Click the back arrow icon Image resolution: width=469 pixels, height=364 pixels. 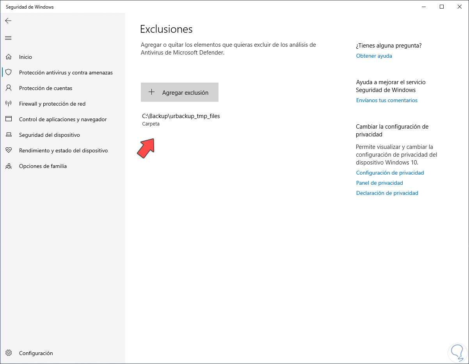[x=8, y=21]
